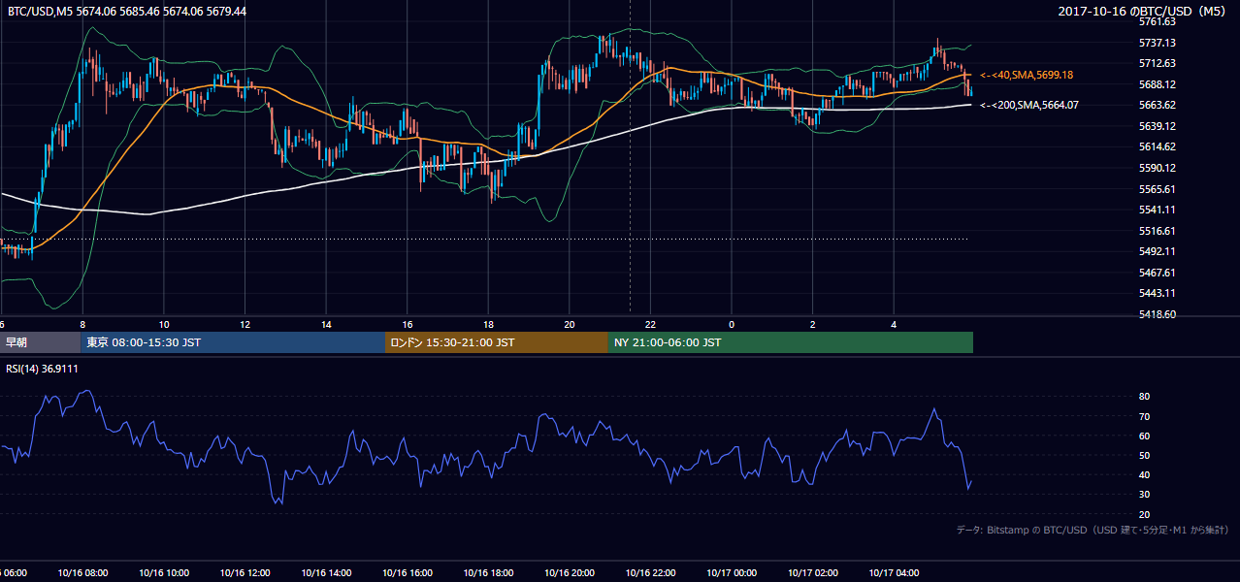Click hour label 10 above session bars
This screenshot has height=582, width=1240.
(x=164, y=324)
